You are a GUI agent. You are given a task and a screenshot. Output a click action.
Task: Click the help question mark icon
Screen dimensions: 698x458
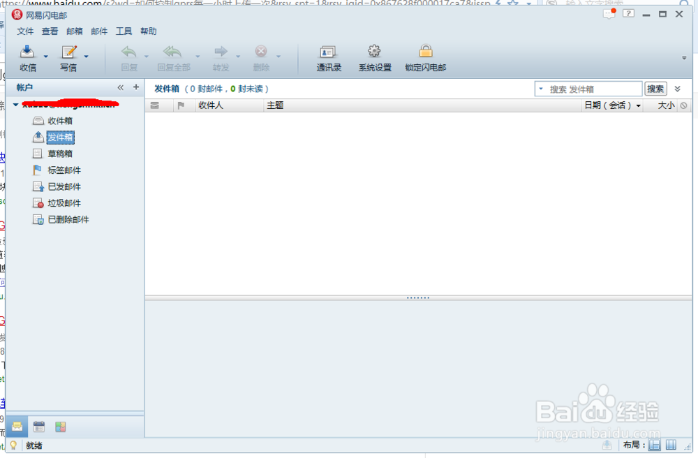(628, 13)
